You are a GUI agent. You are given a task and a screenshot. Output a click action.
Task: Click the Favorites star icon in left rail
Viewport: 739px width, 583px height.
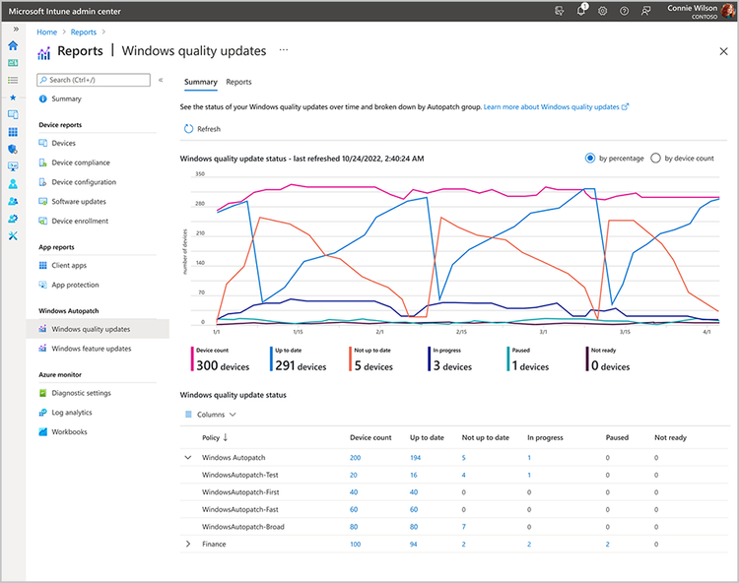click(13, 97)
